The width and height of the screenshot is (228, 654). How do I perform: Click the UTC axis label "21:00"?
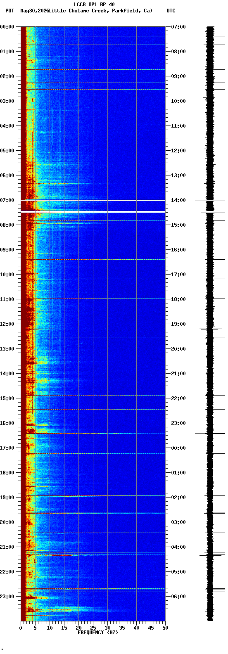[x=178, y=374]
